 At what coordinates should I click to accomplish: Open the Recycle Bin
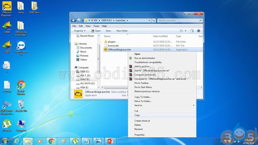click(21, 106)
